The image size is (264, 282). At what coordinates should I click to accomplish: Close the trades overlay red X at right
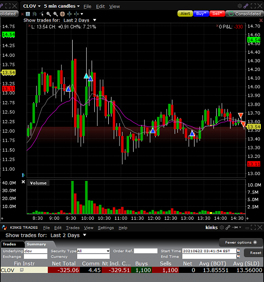[x=261, y=20]
